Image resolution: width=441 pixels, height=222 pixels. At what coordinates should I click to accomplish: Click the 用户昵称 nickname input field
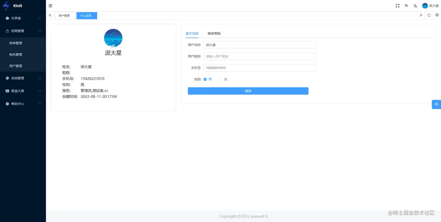click(260, 56)
